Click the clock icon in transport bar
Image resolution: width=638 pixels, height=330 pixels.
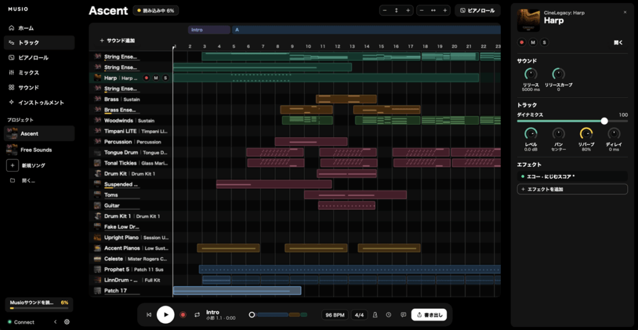389,314
